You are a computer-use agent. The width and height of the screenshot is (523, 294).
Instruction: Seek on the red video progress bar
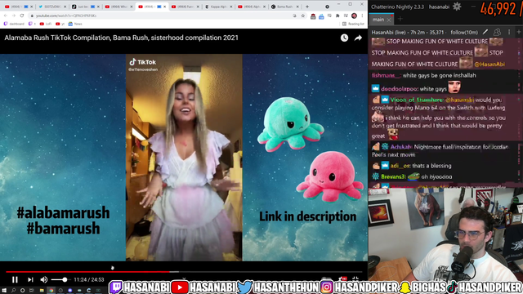click(x=87, y=272)
